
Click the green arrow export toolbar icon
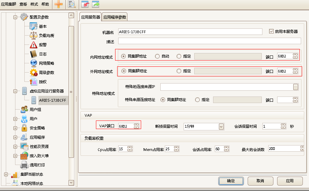coord(96,4)
